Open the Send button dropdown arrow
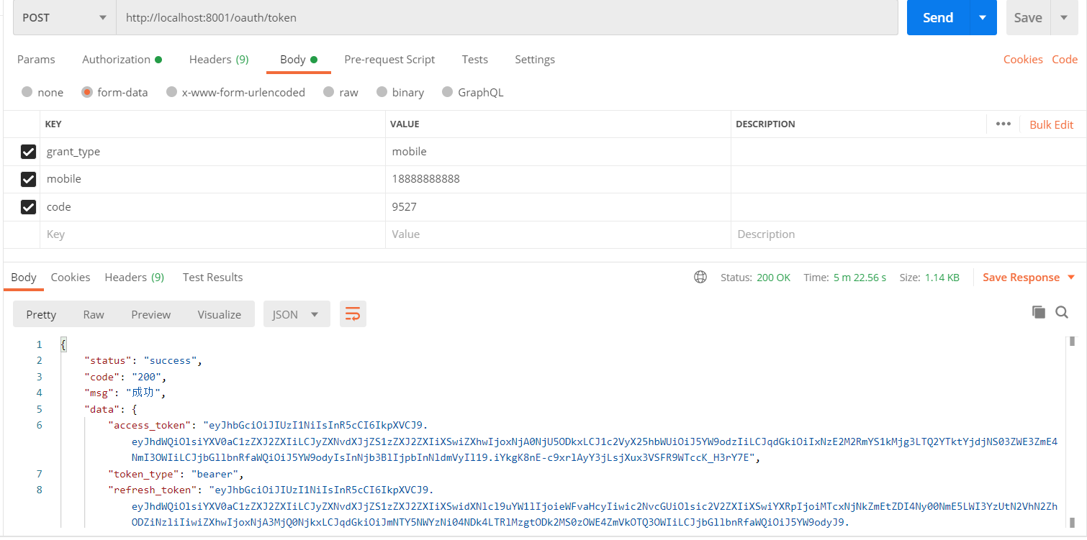Viewport: 1087px width, 540px height. pos(983,17)
